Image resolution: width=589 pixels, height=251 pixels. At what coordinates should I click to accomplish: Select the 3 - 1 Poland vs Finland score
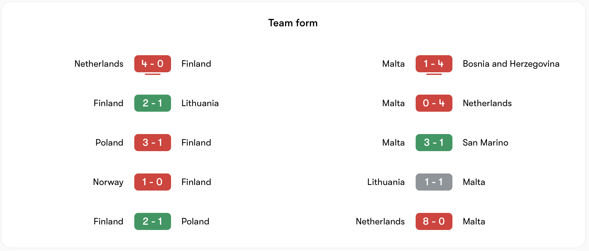[x=152, y=143]
